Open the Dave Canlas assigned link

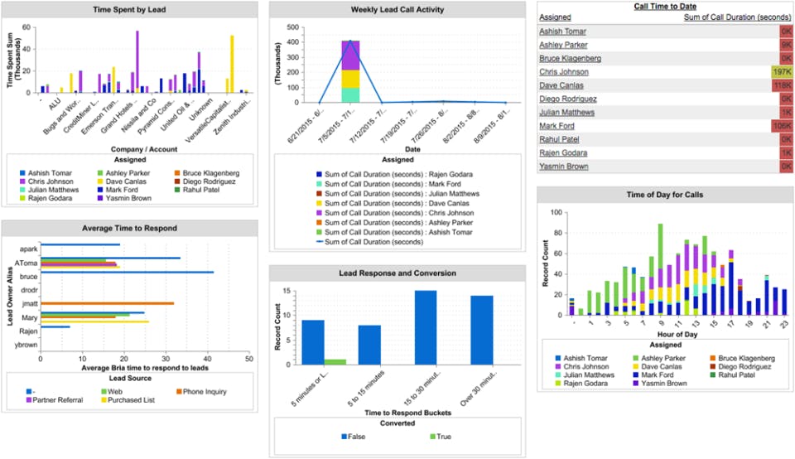point(561,85)
